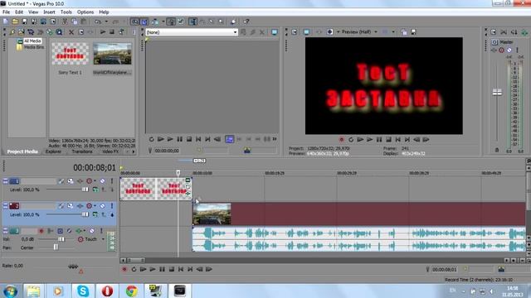Open the Tools menu
Image resolution: width=531 pixels, height=298 pixels.
tap(66, 12)
